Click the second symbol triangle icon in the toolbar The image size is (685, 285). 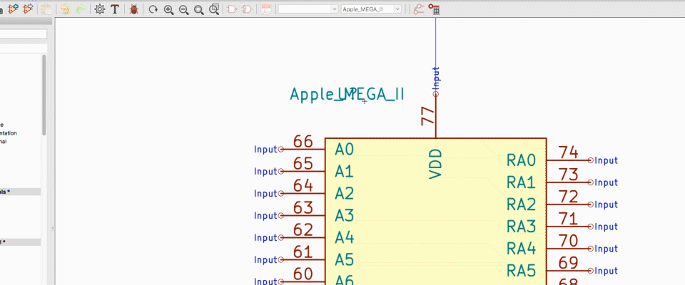click(29, 9)
